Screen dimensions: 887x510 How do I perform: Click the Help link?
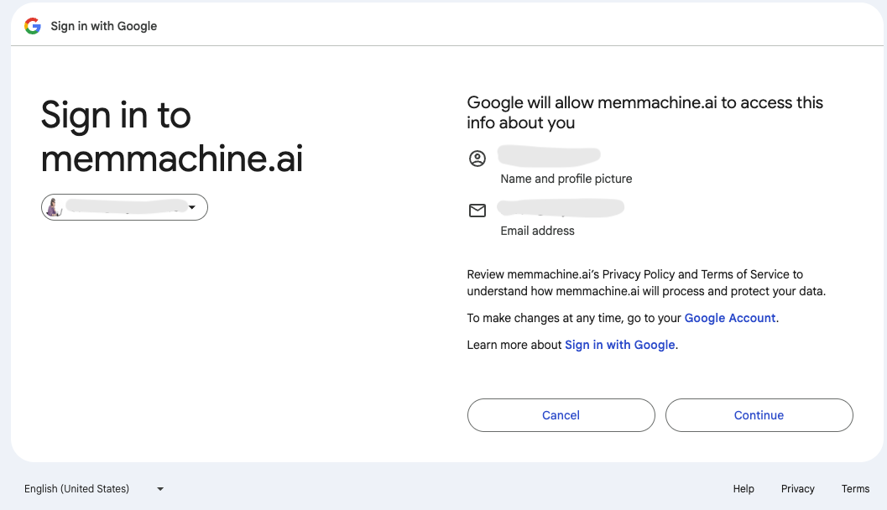tap(744, 489)
